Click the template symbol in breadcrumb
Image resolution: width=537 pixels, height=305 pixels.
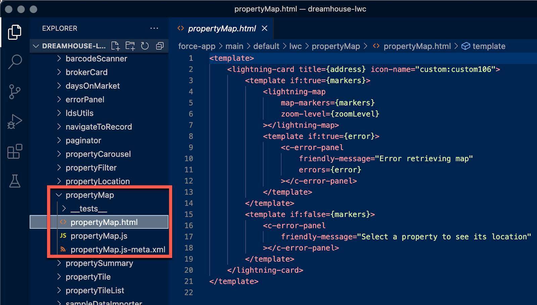pyautogui.click(x=484, y=46)
